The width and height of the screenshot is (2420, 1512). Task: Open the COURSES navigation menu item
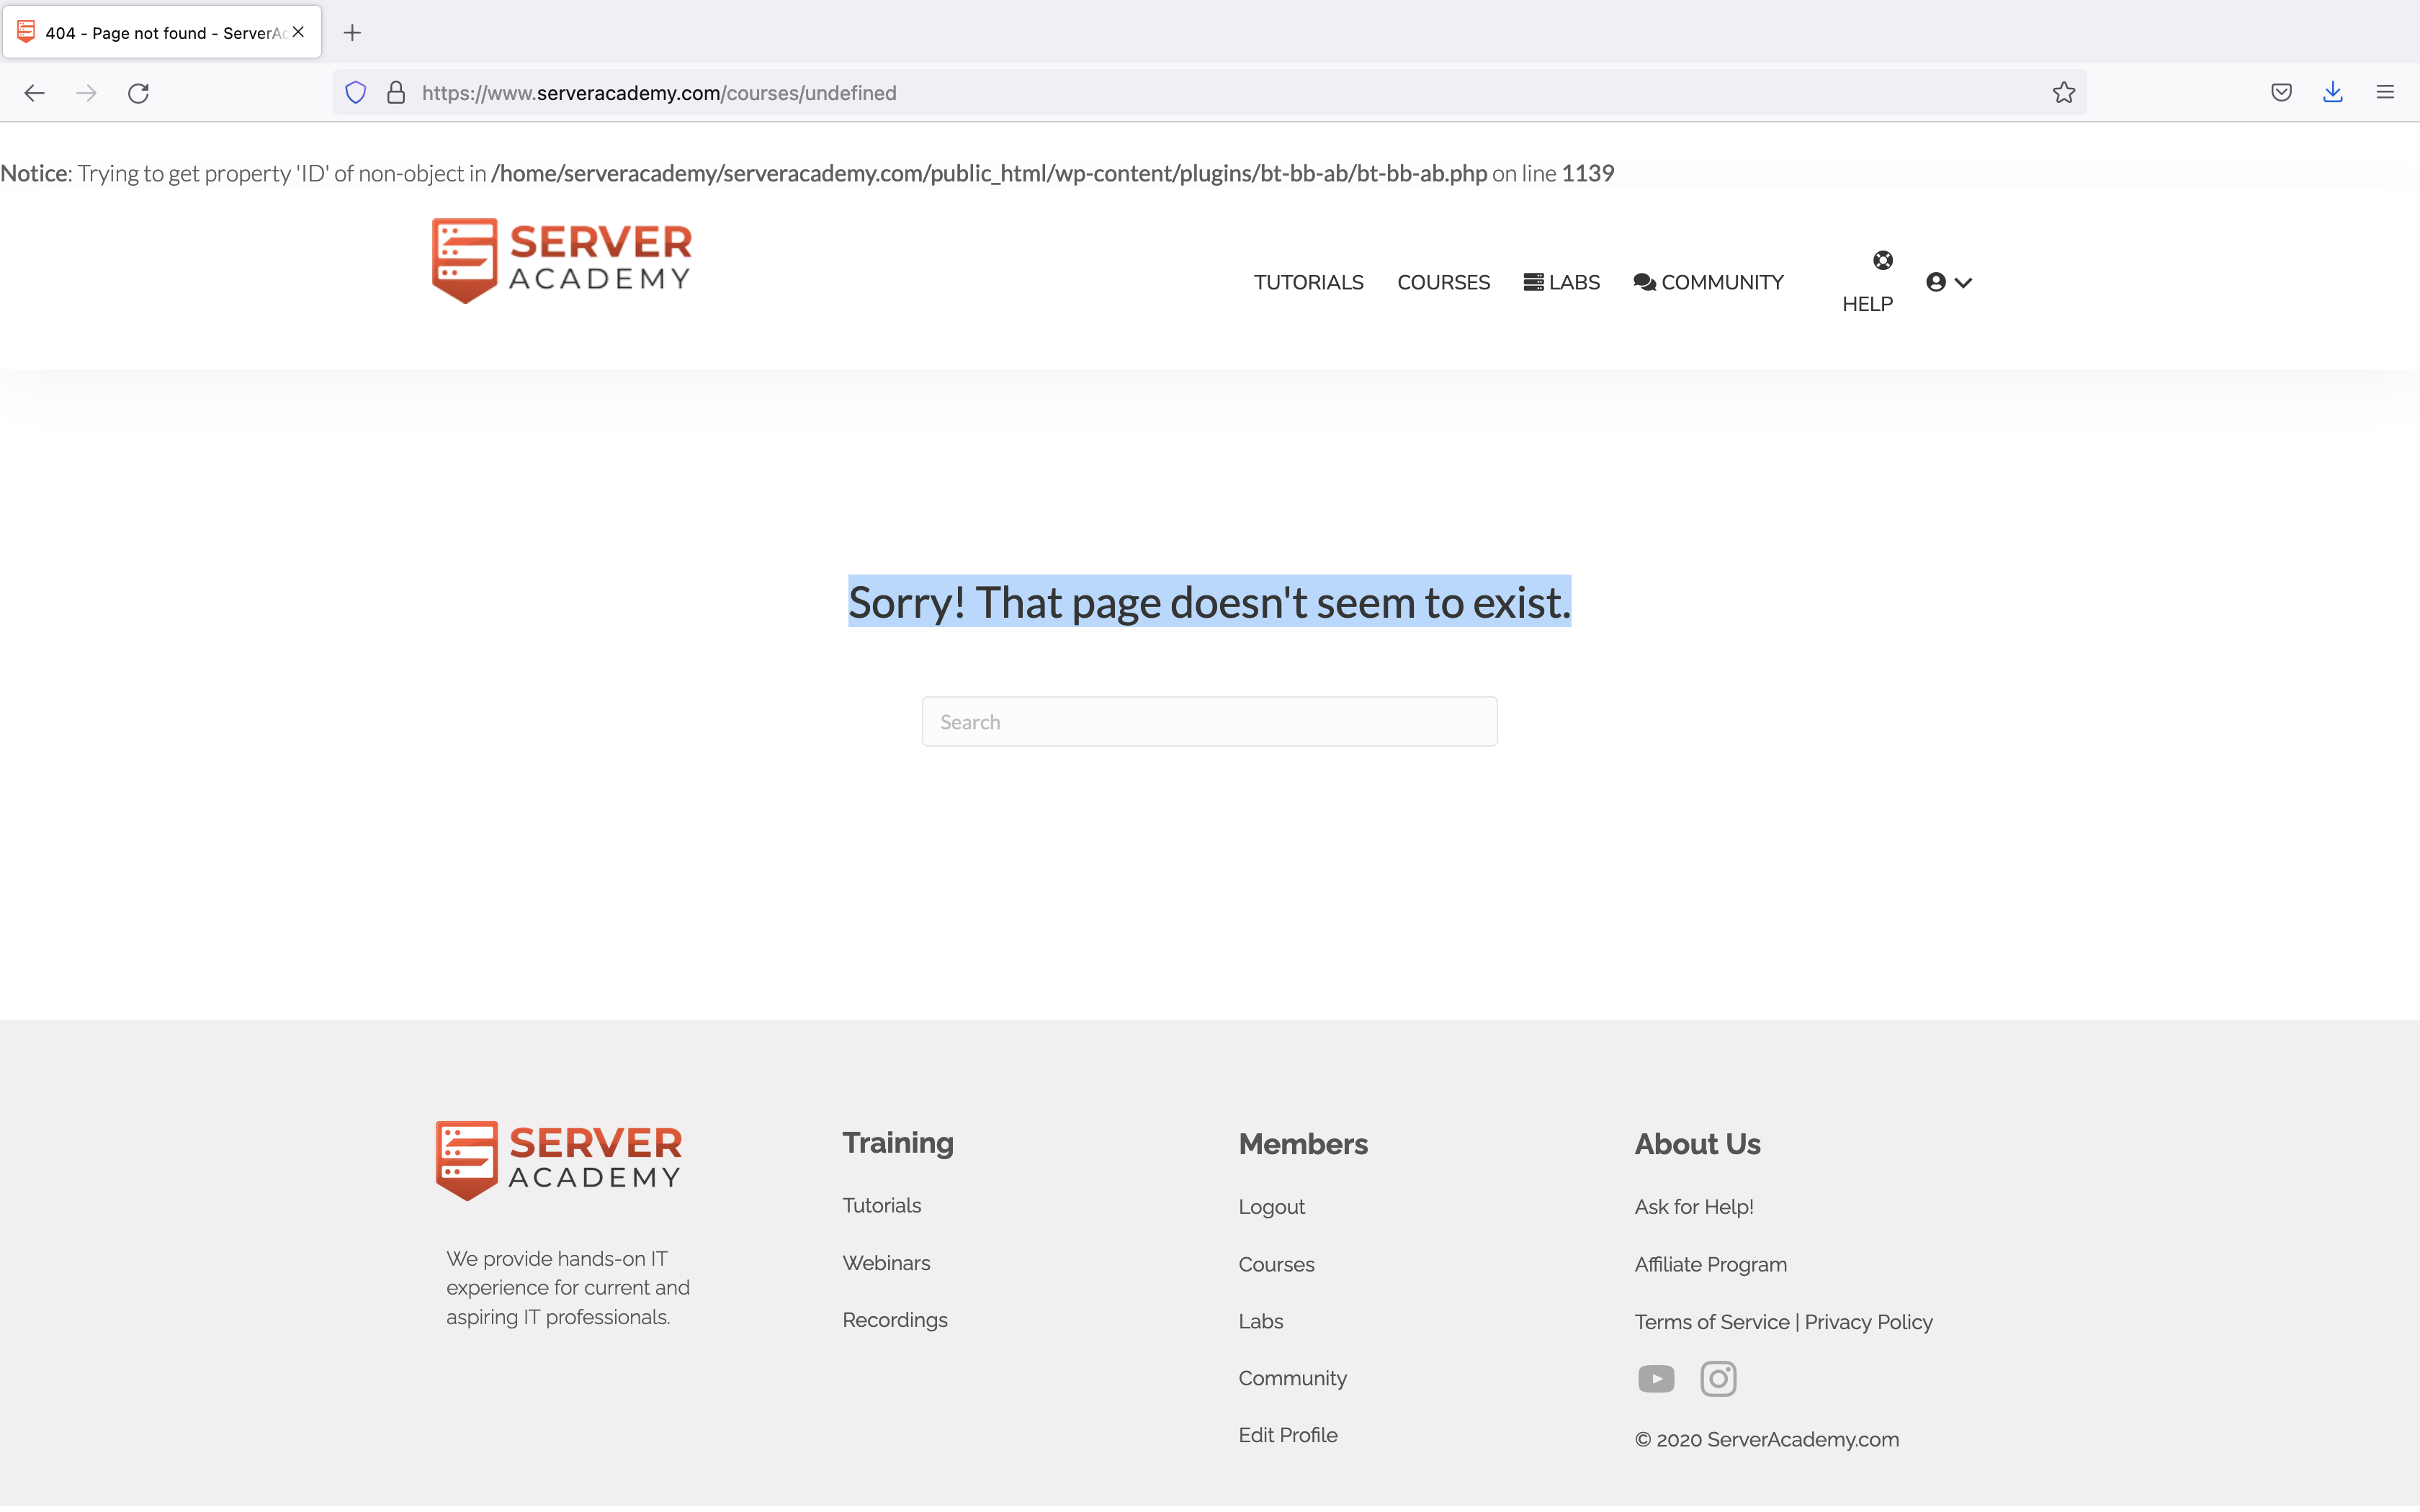1443,283
